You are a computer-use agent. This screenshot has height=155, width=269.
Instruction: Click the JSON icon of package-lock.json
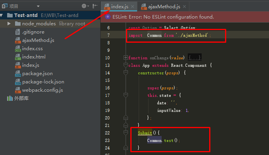tap(18, 82)
